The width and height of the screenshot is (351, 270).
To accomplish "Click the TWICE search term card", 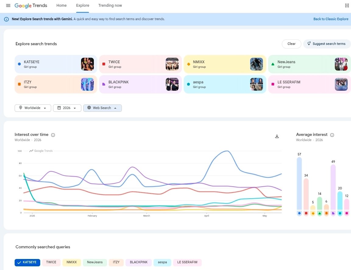I will [140, 64].
